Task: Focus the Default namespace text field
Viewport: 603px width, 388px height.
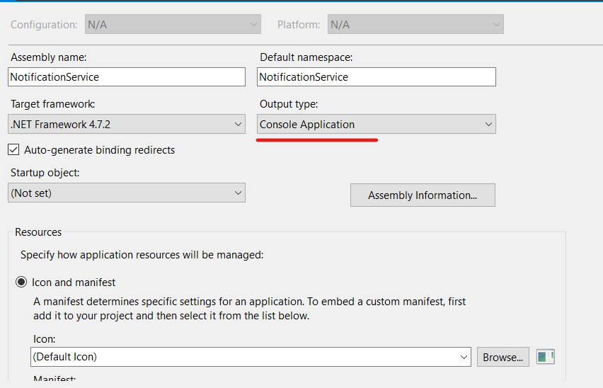Action: 377,77
